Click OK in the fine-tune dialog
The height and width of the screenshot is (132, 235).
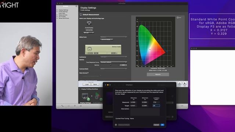coord(162,125)
